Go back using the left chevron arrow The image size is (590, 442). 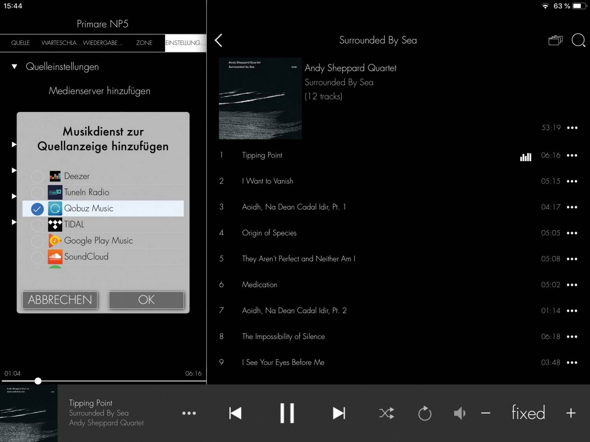[219, 40]
